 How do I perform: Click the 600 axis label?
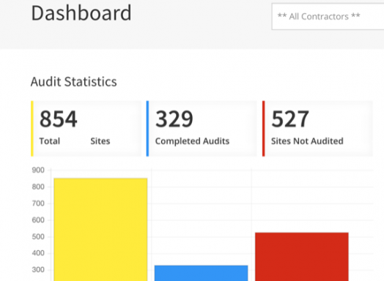click(38, 220)
